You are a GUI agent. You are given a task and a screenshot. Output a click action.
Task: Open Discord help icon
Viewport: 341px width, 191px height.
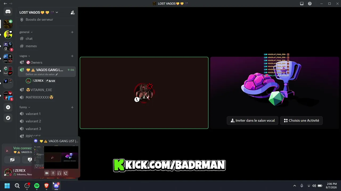(x=310, y=4)
